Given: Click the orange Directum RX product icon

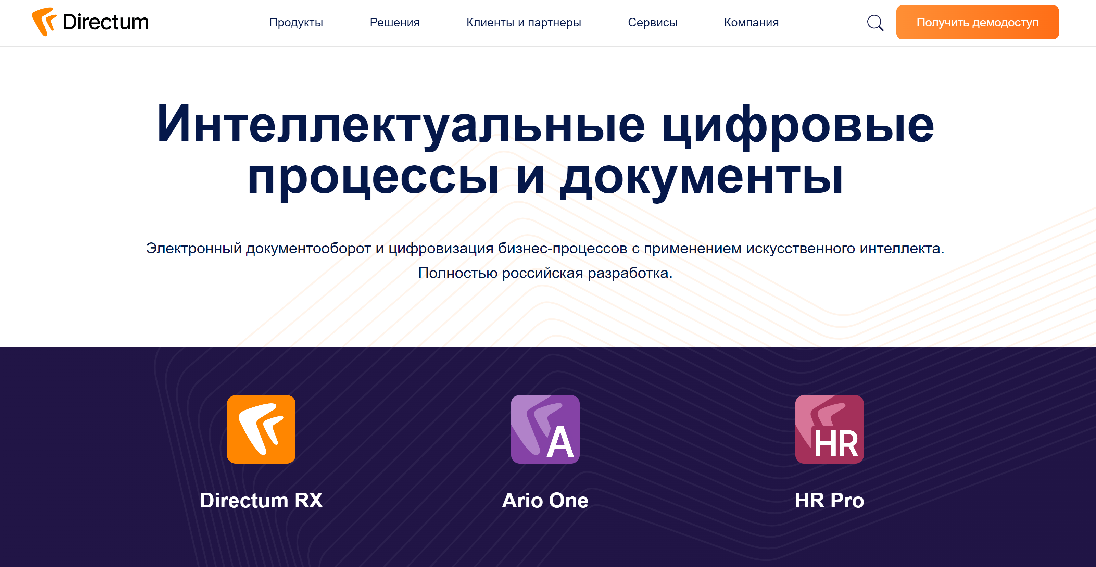Looking at the screenshot, I should click(261, 429).
